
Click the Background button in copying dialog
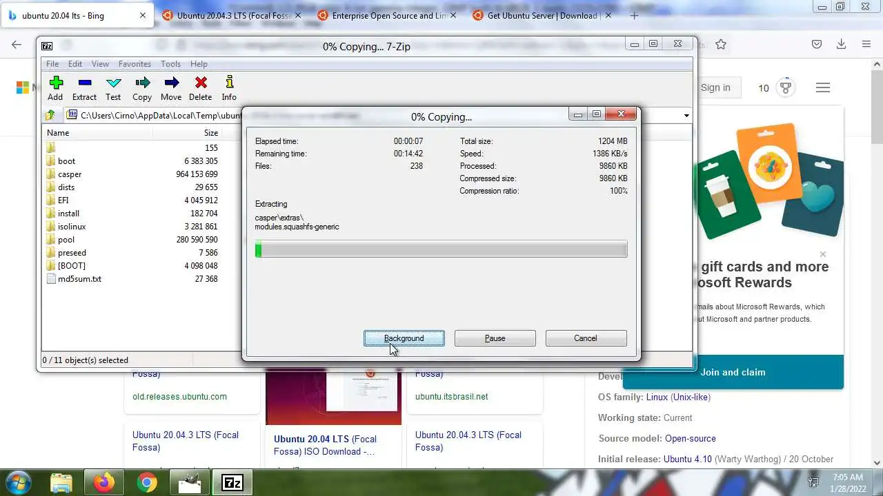404,338
